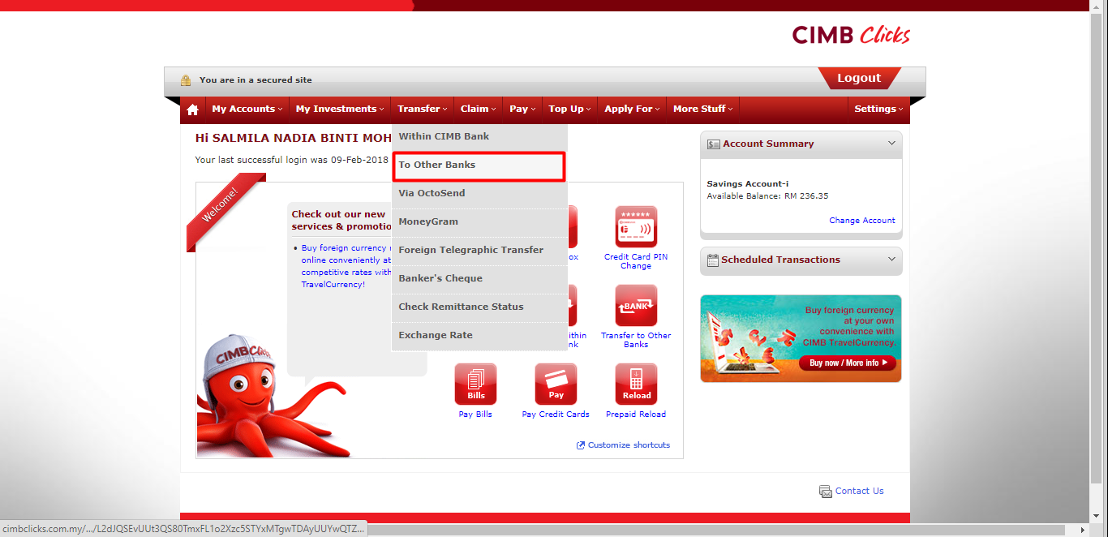Image resolution: width=1108 pixels, height=537 pixels.
Task: Click the Savings Account-i label
Action: click(x=747, y=184)
